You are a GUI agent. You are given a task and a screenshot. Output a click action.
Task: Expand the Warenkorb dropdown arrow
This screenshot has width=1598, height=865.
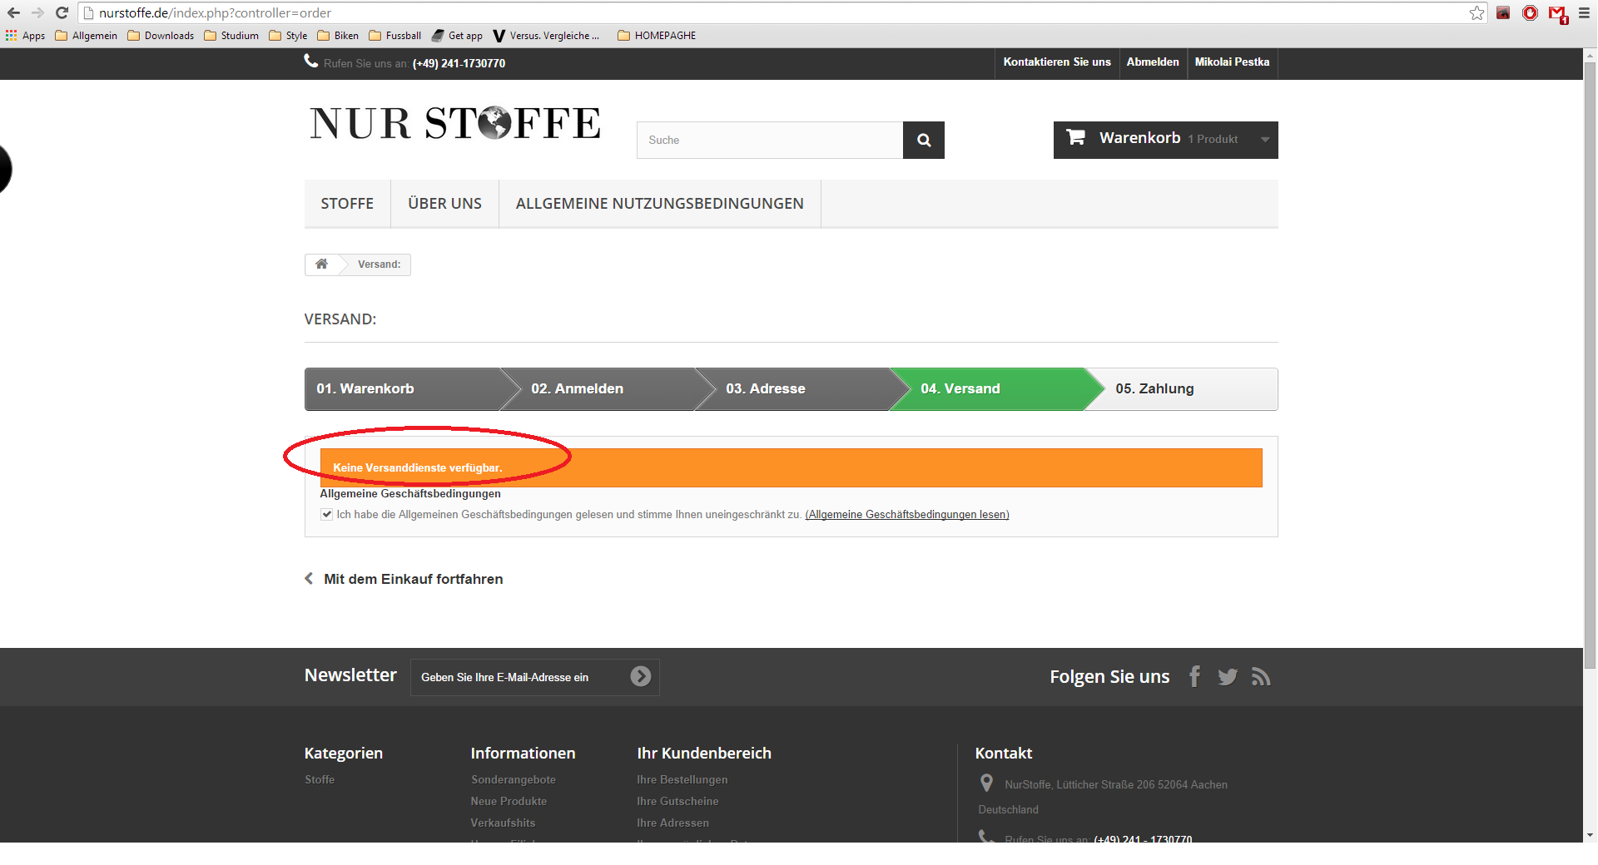(1265, 140)
